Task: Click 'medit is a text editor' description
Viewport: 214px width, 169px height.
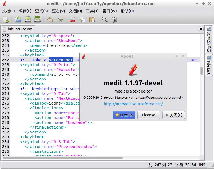Action: tap(133, 91)
